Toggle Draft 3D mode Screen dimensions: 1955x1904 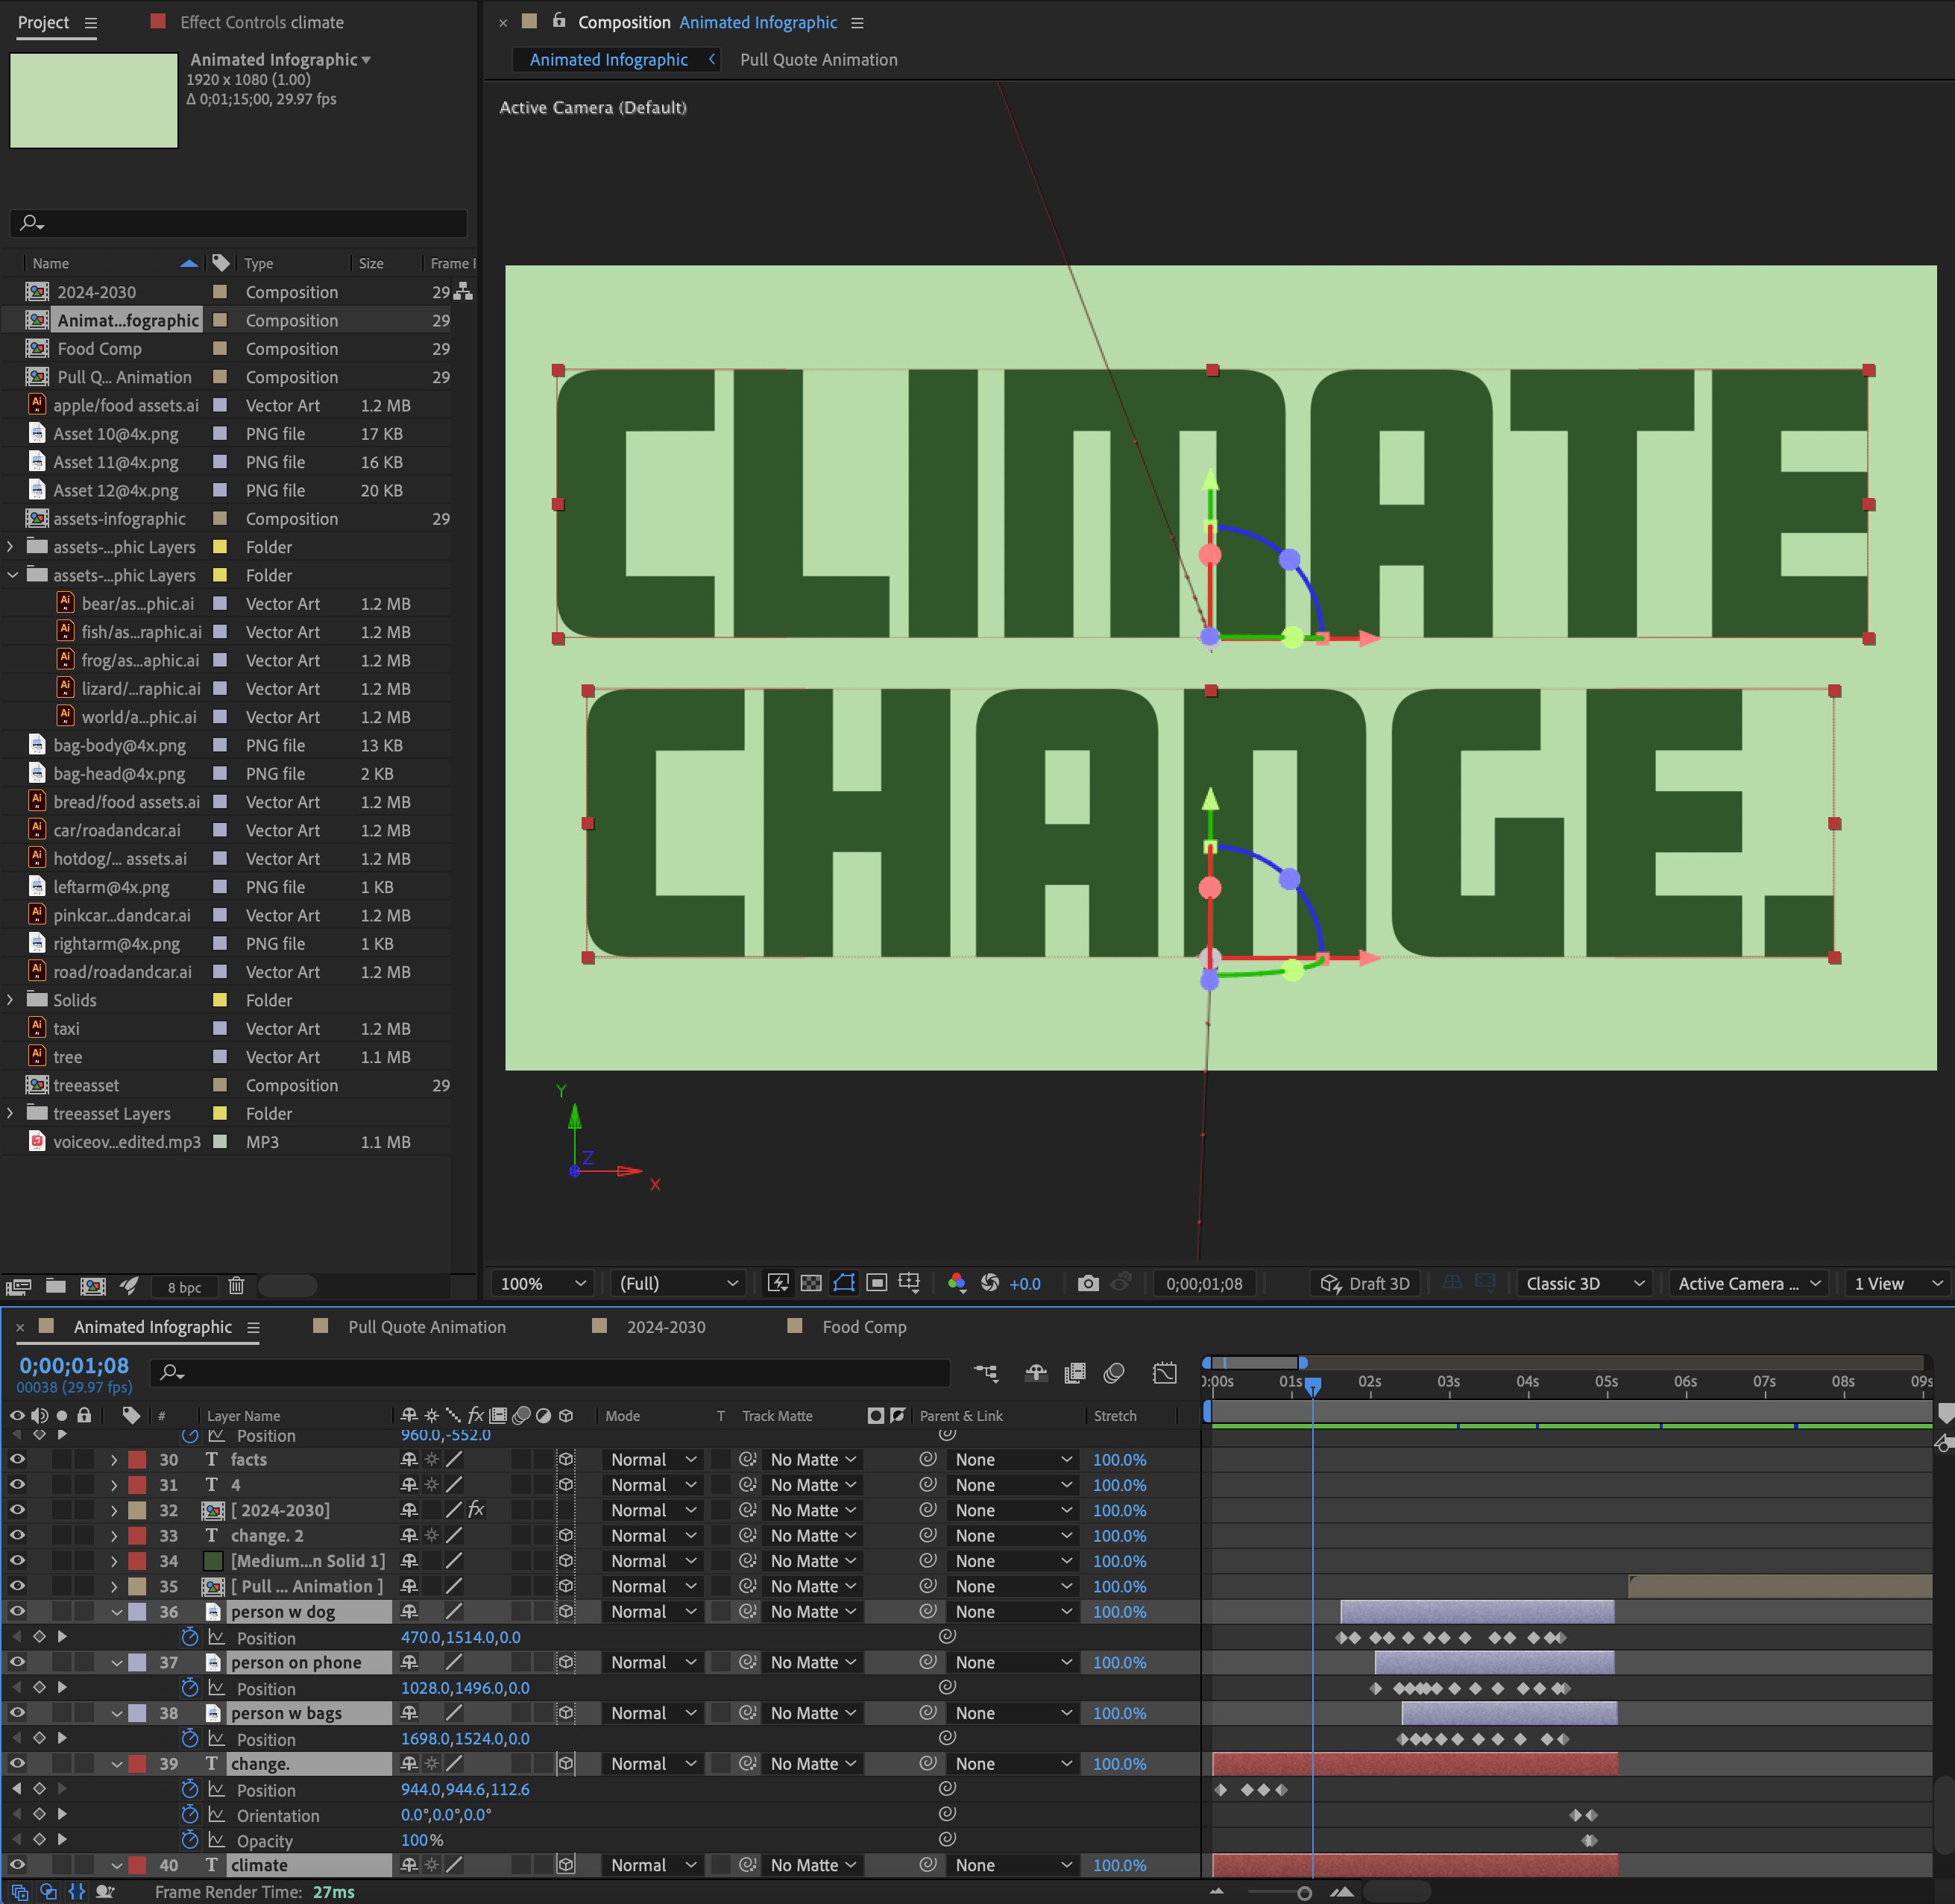[x=1365, y=1283]
